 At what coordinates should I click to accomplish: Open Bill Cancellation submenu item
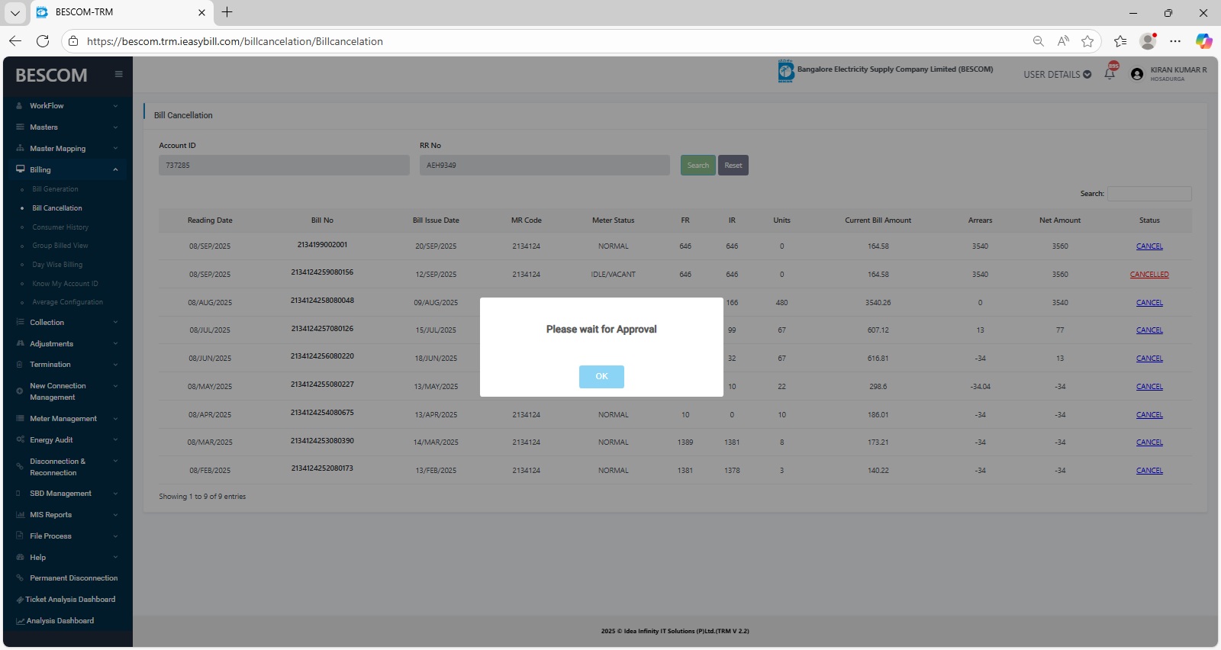pos(57,208)
